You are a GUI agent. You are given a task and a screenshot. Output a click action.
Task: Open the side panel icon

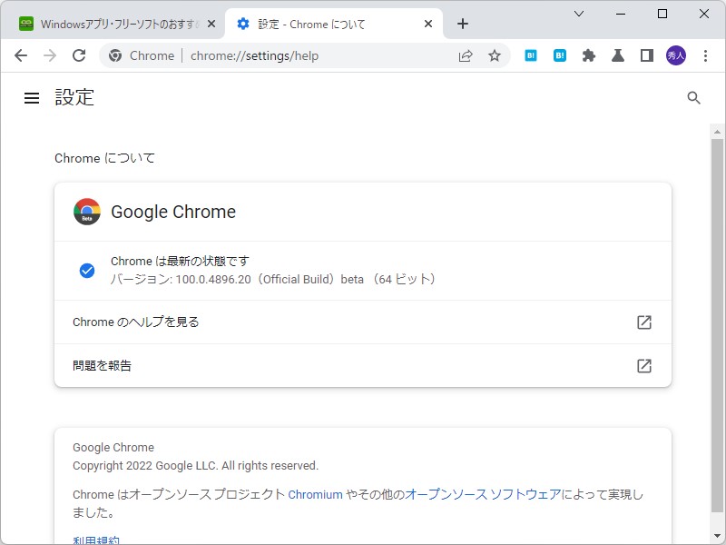646,55
